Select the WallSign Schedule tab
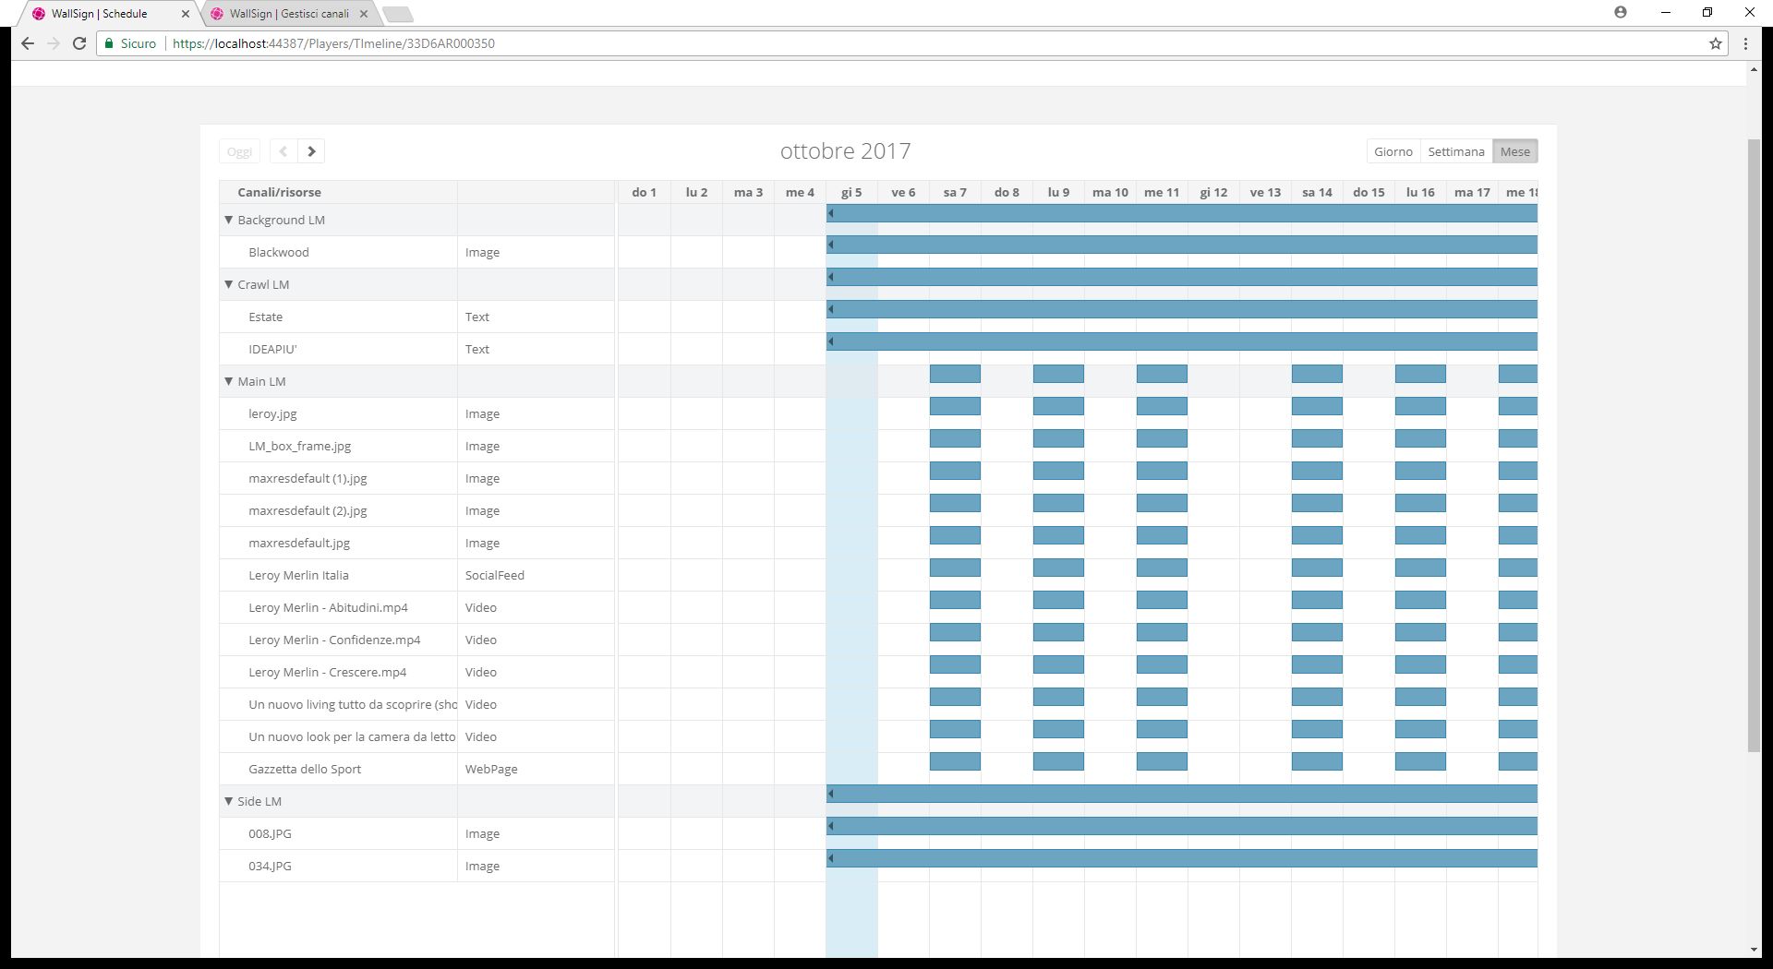Screen dimensions: 1773x969 [x=102, y=14]
